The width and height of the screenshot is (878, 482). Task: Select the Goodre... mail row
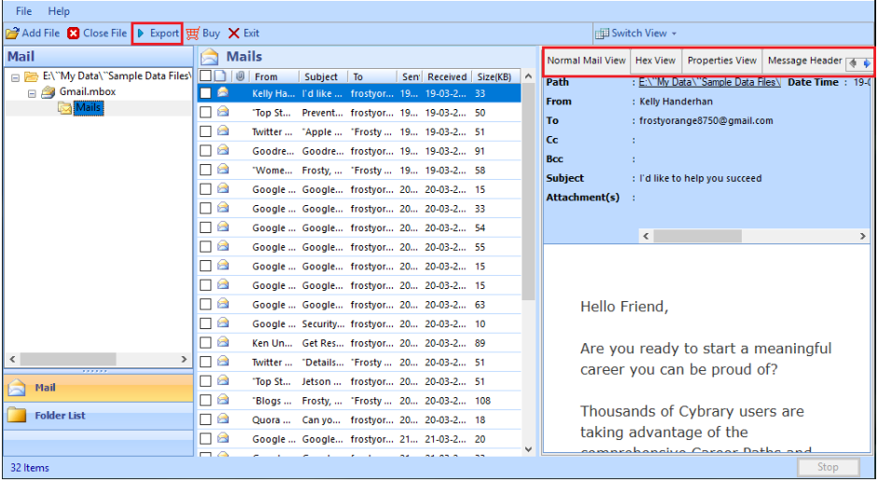(359, 151)
